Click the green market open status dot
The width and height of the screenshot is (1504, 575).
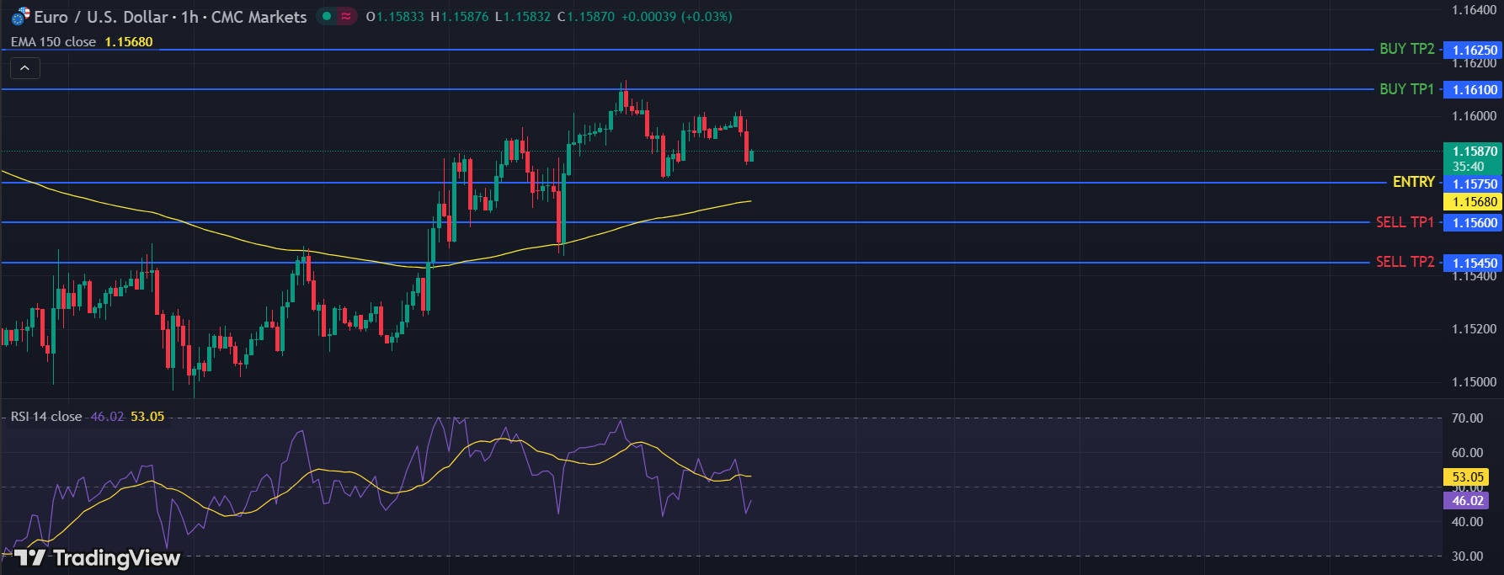tap(327, 16)
